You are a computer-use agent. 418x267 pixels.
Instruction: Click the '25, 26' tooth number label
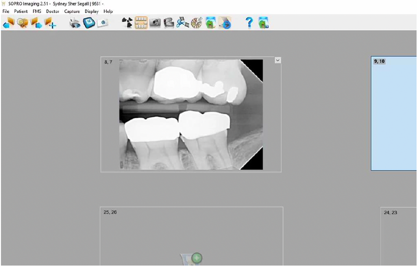point(110,212)
